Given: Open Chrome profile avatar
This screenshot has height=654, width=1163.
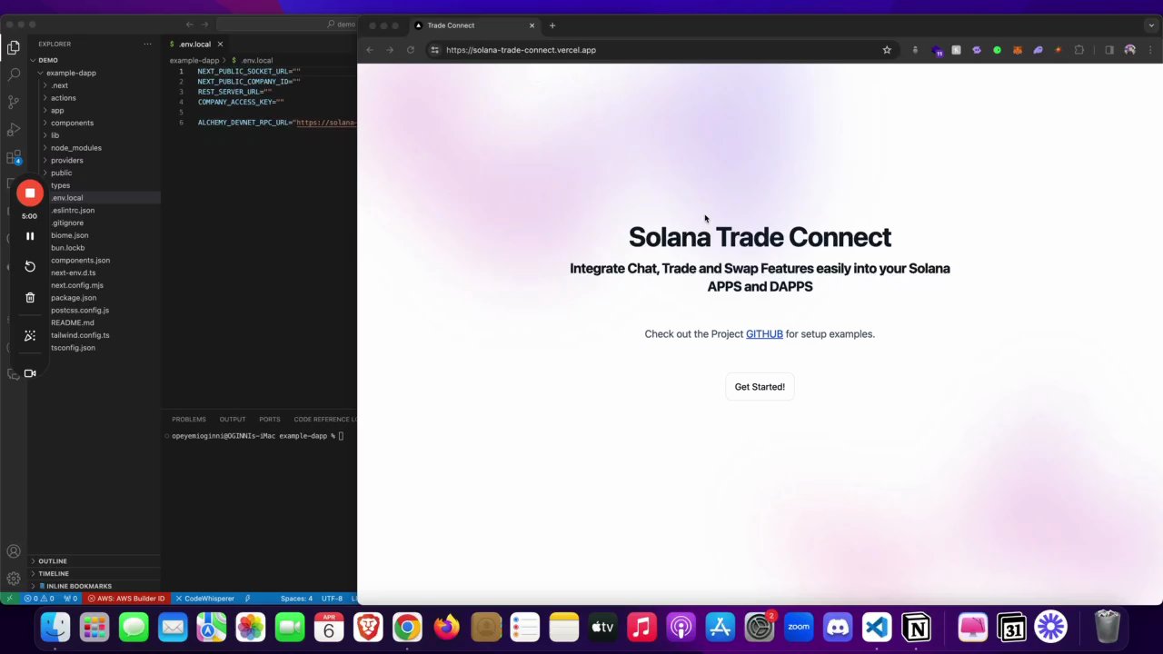Looking at the screenshot, I should coord(1130,50).
